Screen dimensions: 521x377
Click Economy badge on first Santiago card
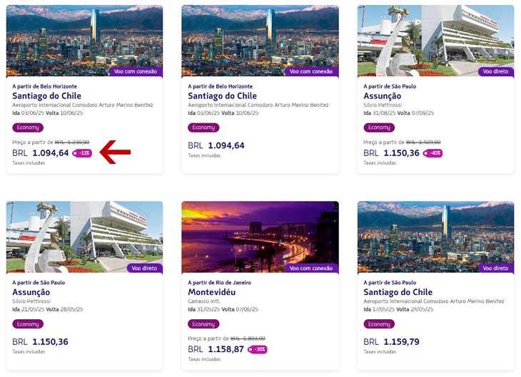(28, 128)
